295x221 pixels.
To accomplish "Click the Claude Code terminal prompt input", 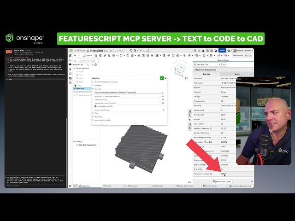I will [x=35, y=180].
